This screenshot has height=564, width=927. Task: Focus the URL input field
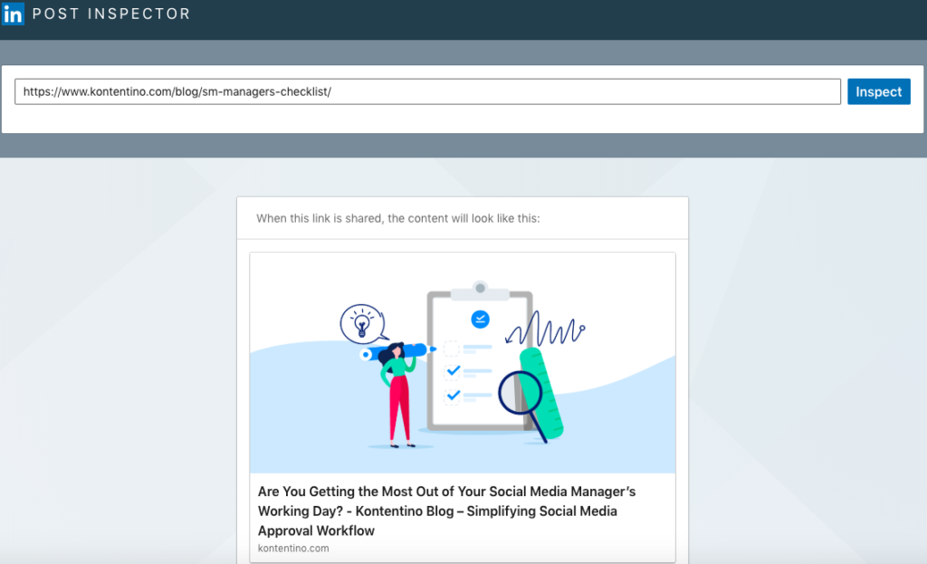point(427,91)
